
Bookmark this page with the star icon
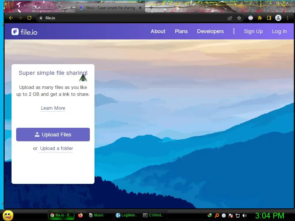pos(239,18)
